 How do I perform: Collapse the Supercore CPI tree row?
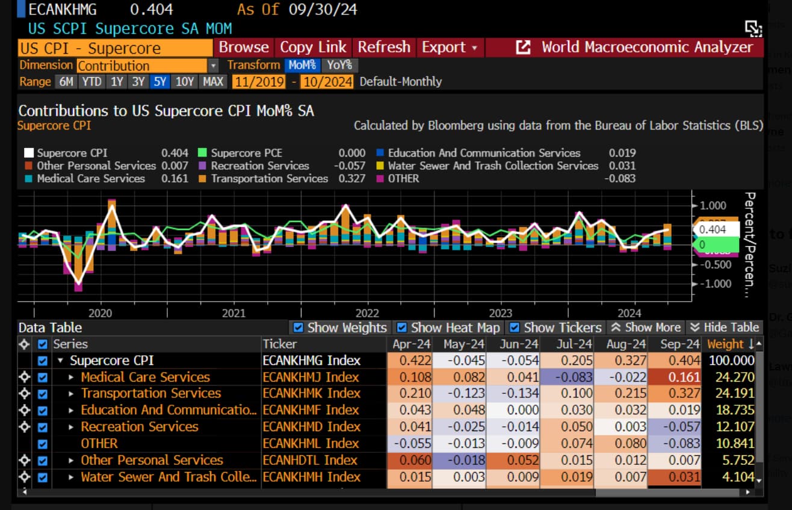(x=60, y=361)
